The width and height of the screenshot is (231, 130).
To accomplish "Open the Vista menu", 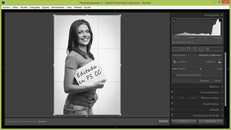I will (x=69, y=7).
